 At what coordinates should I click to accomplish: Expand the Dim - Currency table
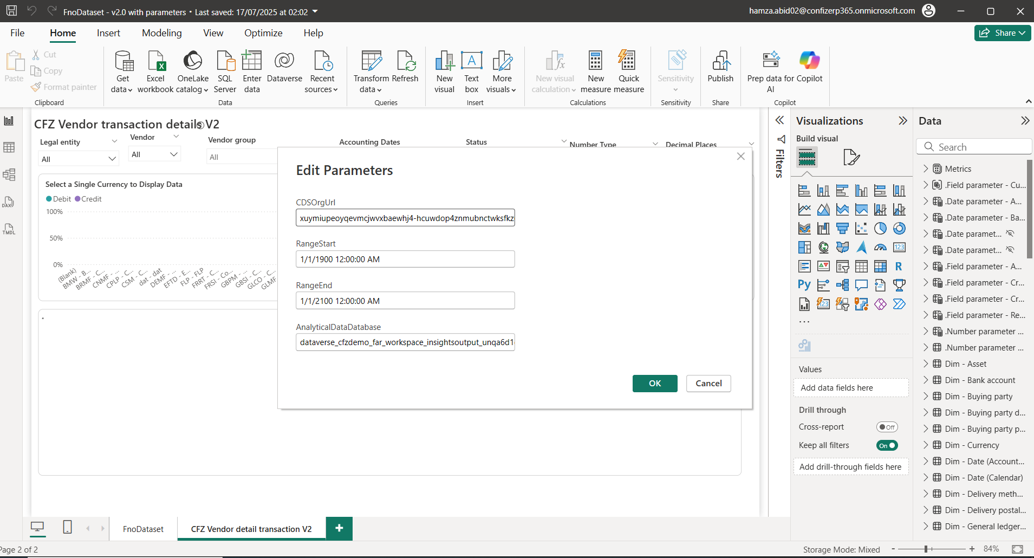point(926,445)
